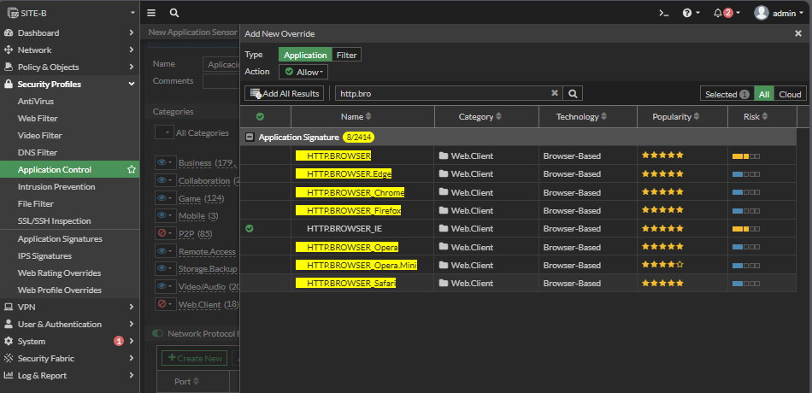
Task: Click the help question mark icon
Action: [687, 13]
